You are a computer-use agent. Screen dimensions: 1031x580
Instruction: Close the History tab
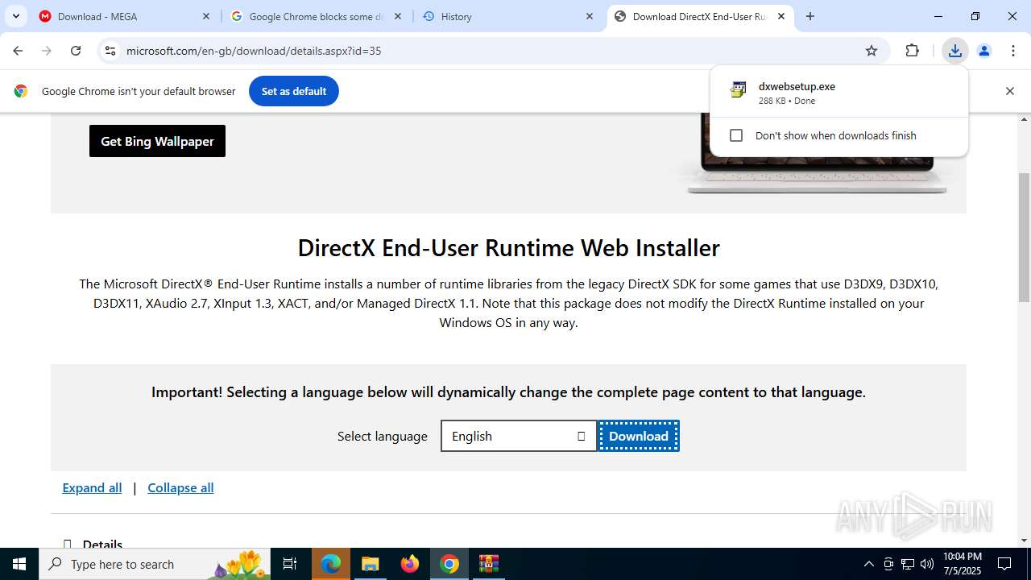[x=590, y=16]
